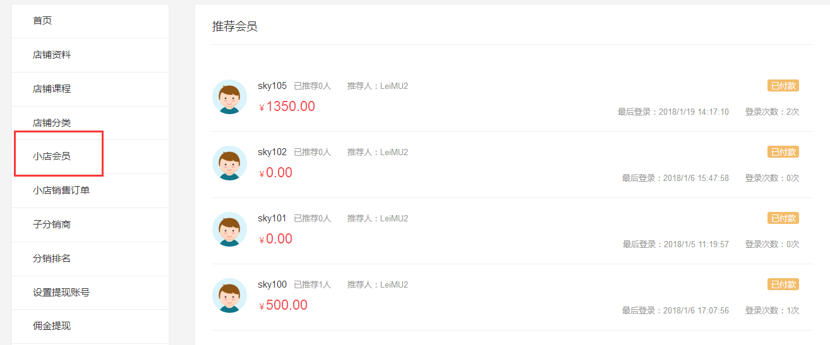830x345 pixels.
Task: Go to 佣金提现 in the sidebar
Action: pyautogui.click(x=90, y=326)
